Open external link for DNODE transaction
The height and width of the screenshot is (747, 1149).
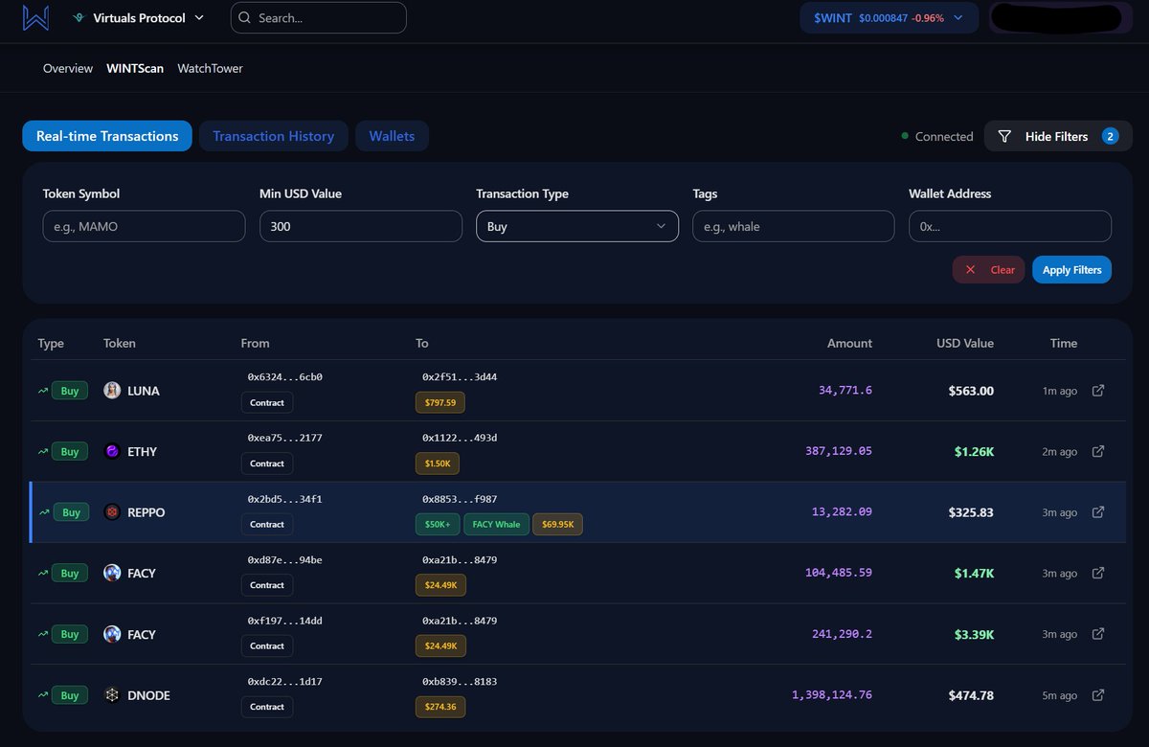[1098, 695]
